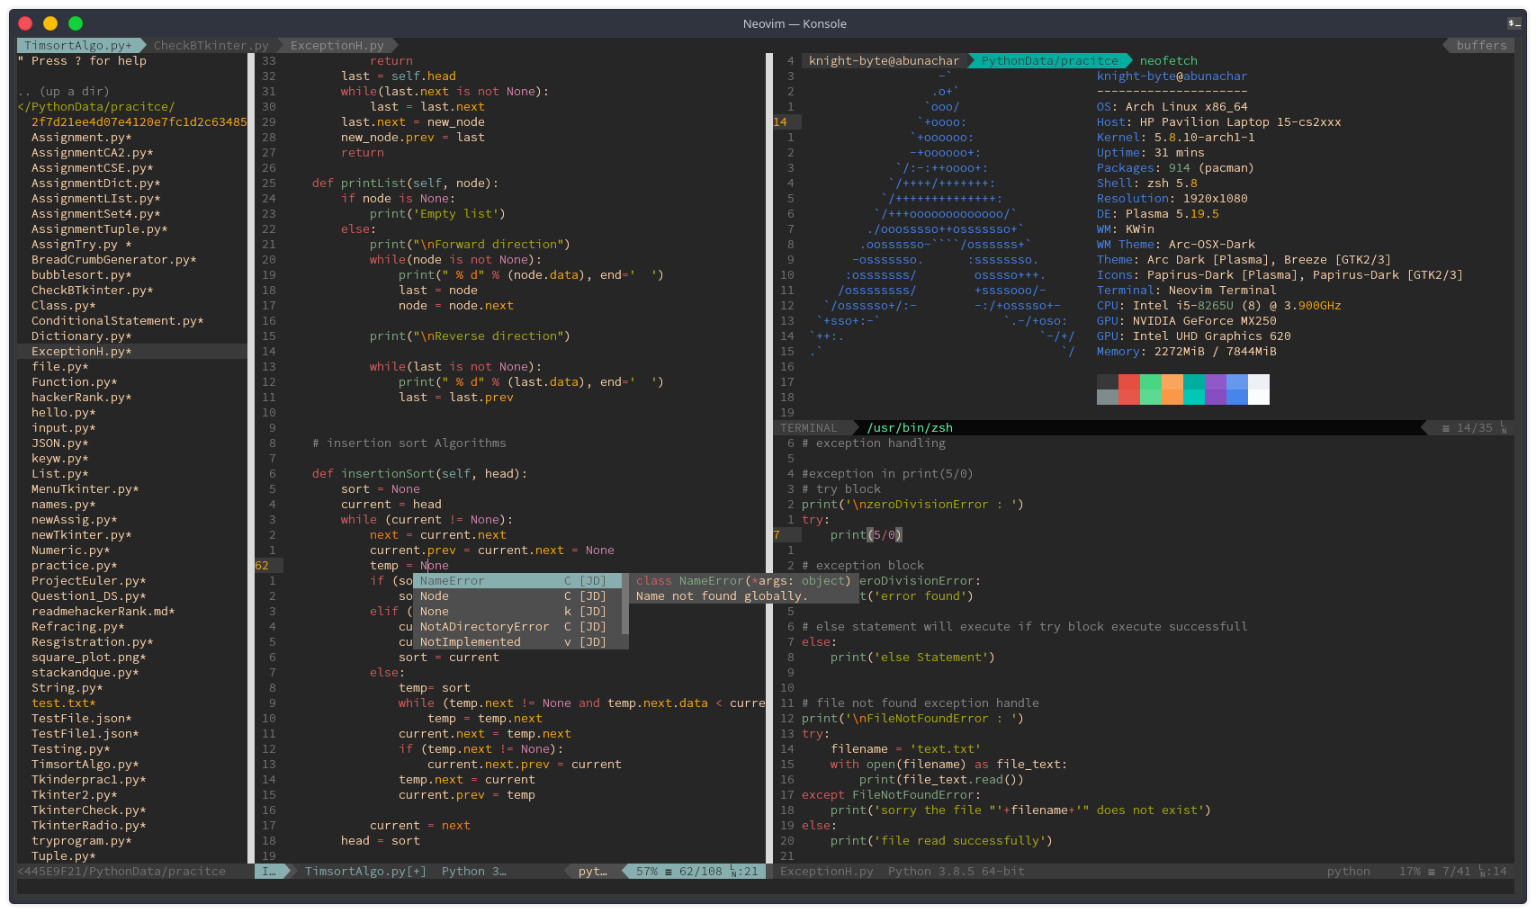Click the pyt… filetype in left statusline
1536x913 pixels.
(592, 871)
